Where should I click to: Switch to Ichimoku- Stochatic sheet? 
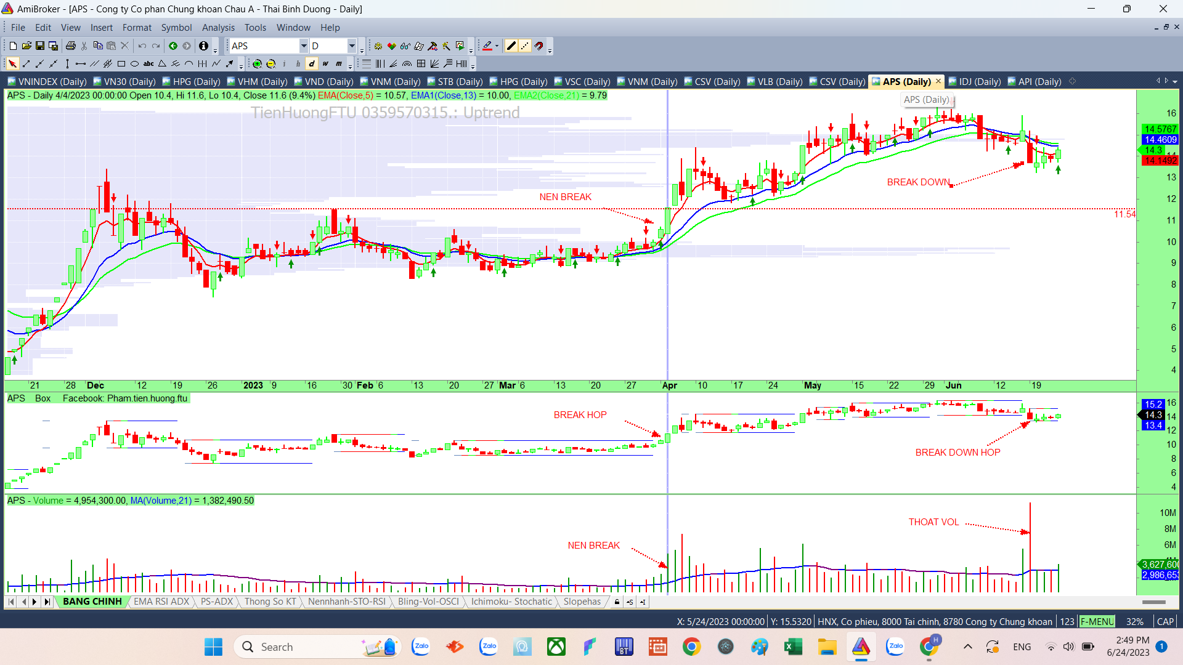[x=511, y=602]
